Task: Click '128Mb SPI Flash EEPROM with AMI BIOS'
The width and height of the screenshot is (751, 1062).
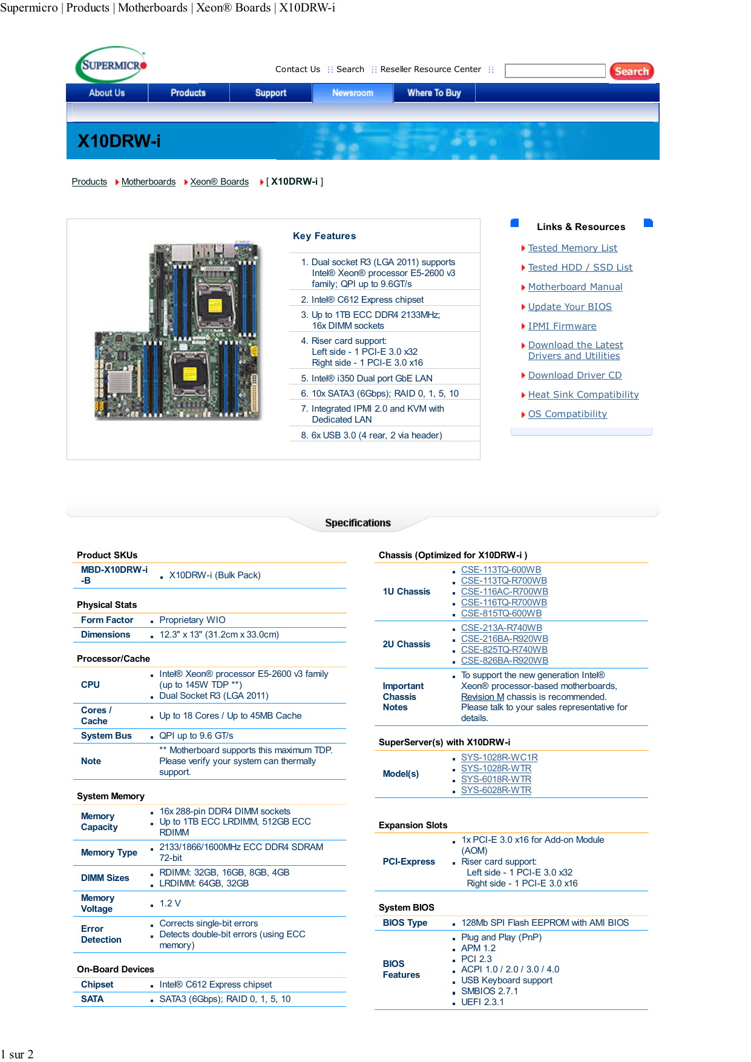Action: click(x=545, y=923)
